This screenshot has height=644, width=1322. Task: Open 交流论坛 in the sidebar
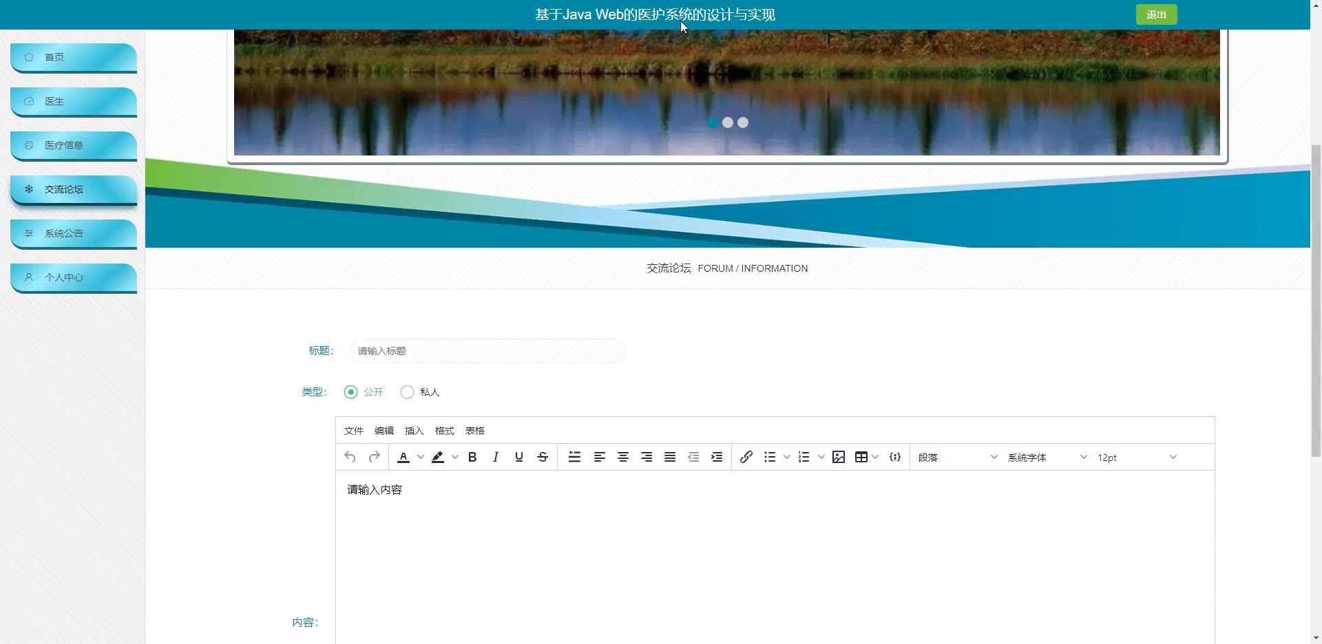click(74, 189)
